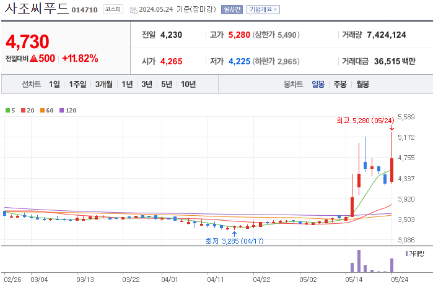Switch to the 일봉 daily candle chart
433x290 pixels.
point(318,84)
